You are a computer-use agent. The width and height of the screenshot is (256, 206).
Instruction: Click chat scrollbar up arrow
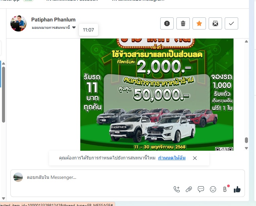(x=246, y=42)
